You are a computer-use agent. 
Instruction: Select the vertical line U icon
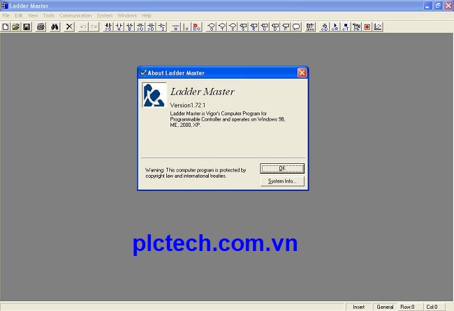(x=186, y=27)
